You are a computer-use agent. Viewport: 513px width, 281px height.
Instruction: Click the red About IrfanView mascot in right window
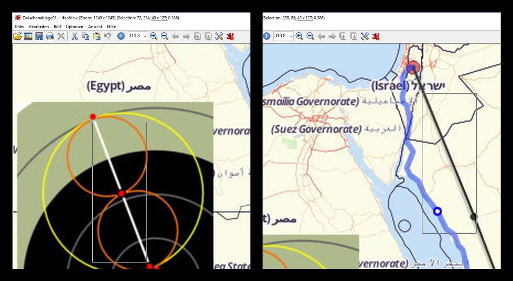pyautogui.click(x=376, y=36)
